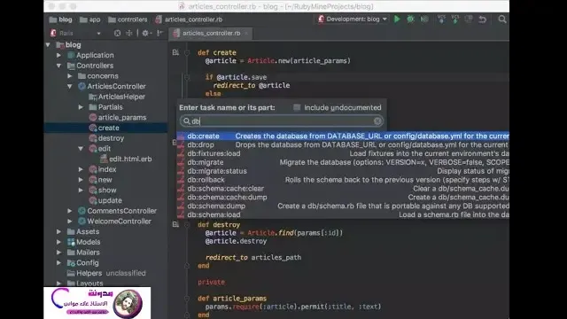Click articles_controller.rb in the breadcrumb
This screenshot has width=567, height=319.
(189, 19)
